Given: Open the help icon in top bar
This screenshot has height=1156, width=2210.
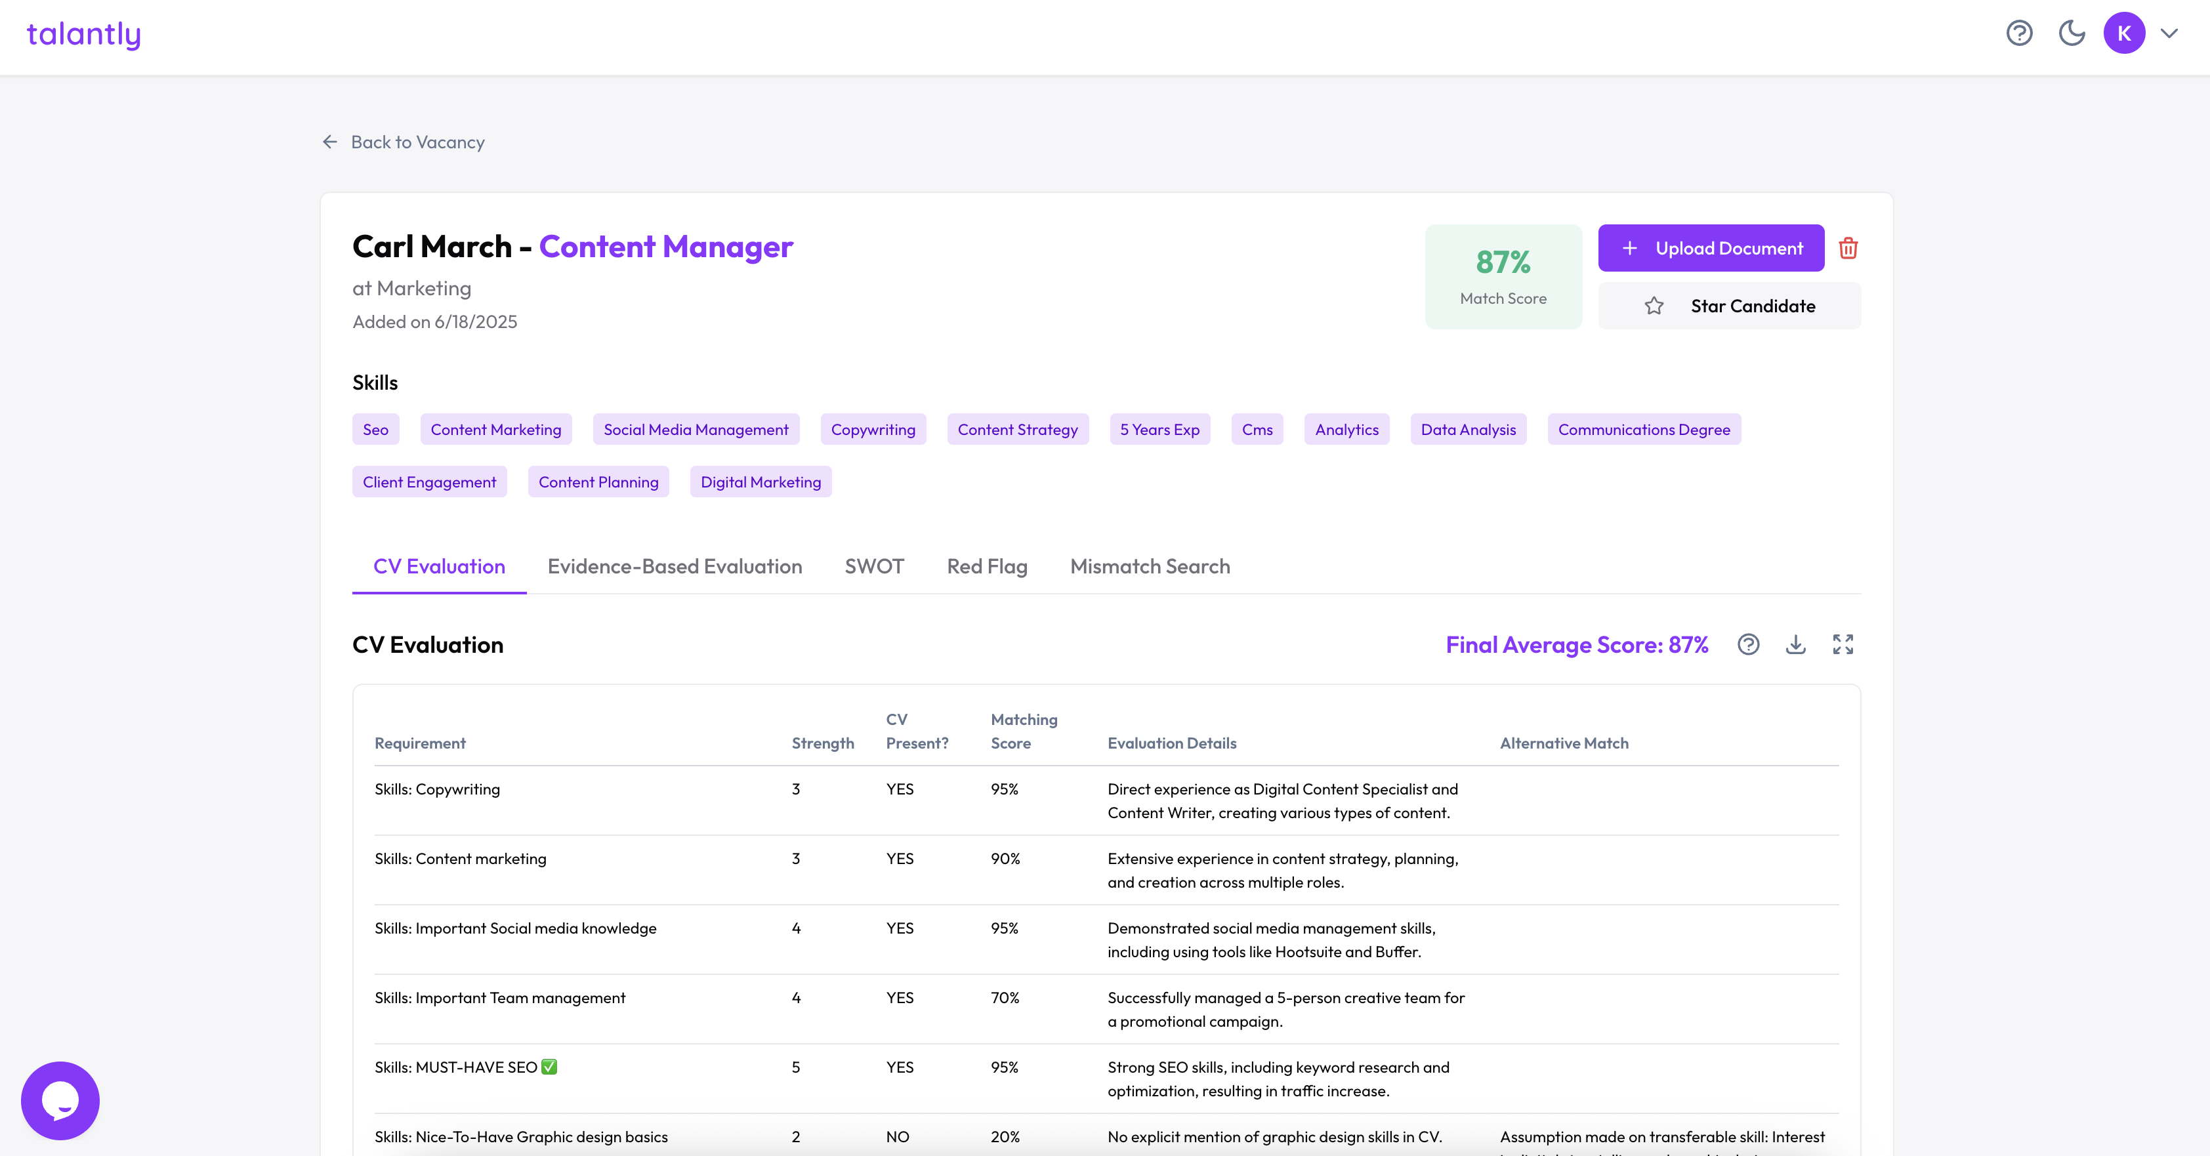Looking at the screenshot, I should click(2018, 33).
